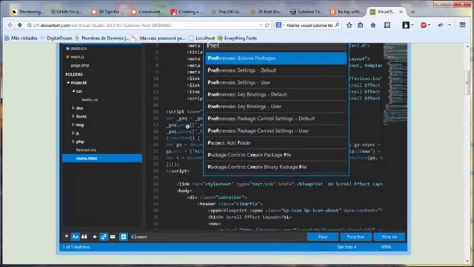Viewport: 474px width, 267px height.
Task: Switch to 'Be hip with...' tab
Action: [347, 12]
